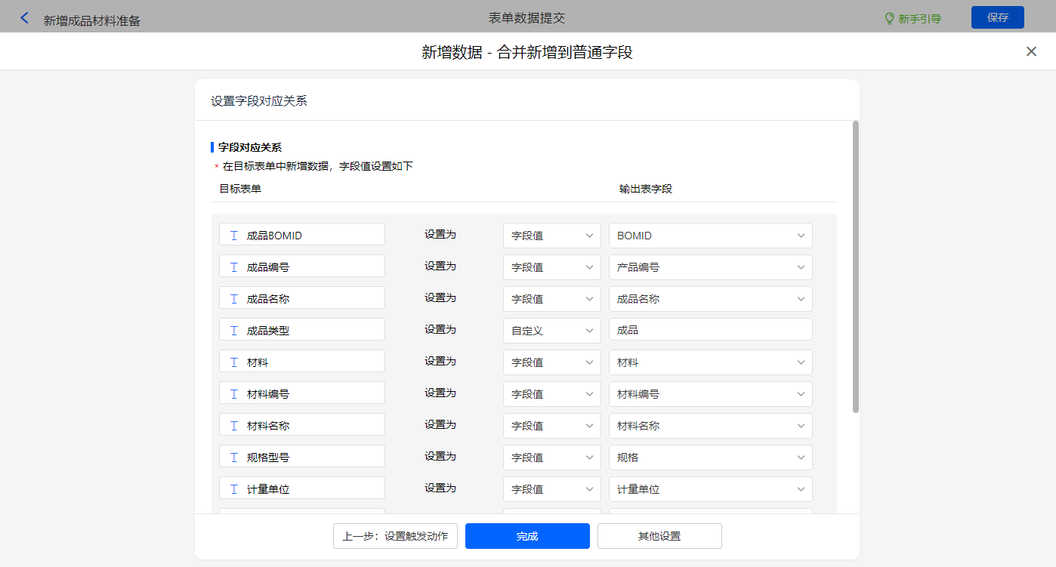Open the 自定义 type dropdown for 成品类型

551,331
